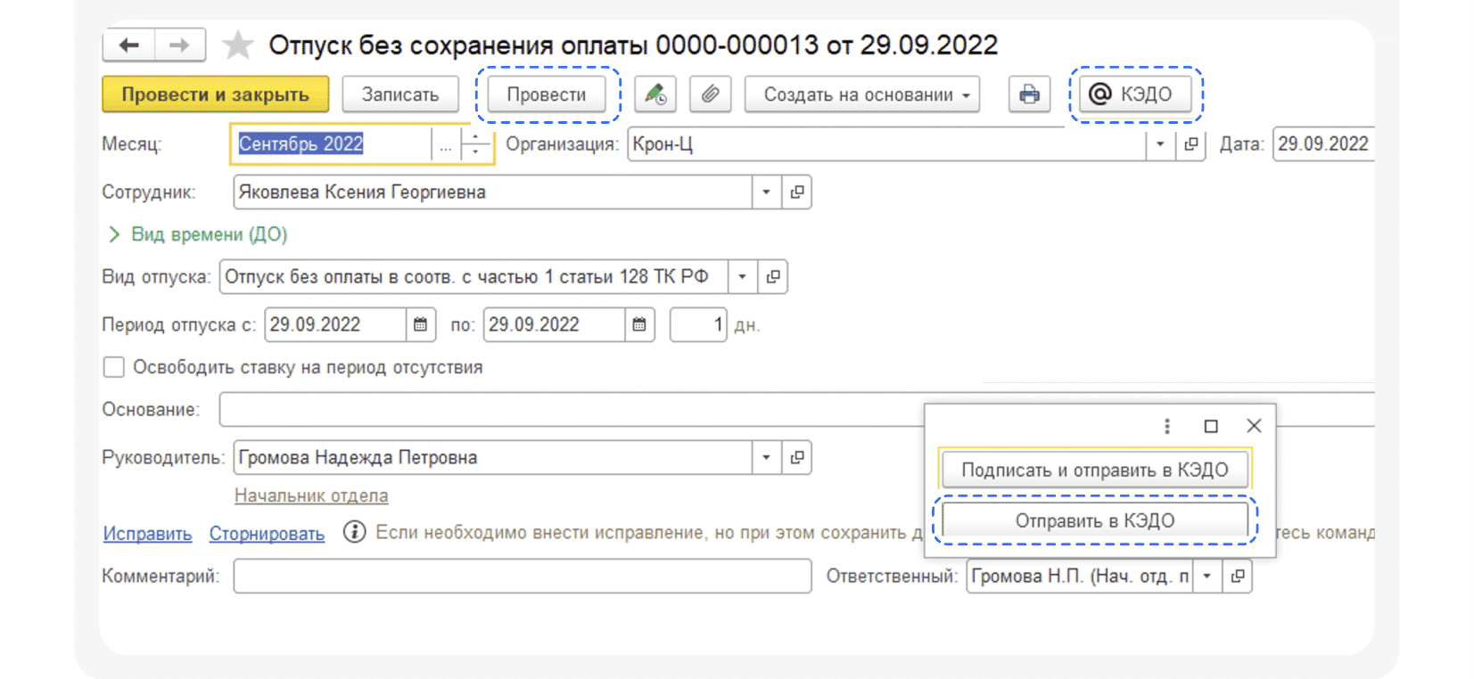Enable 'Освободить ставку на период отсутствия' checkbox
Image resolution: width=1474 pixels, height=679 pixels.
click(x=114, y=367)
